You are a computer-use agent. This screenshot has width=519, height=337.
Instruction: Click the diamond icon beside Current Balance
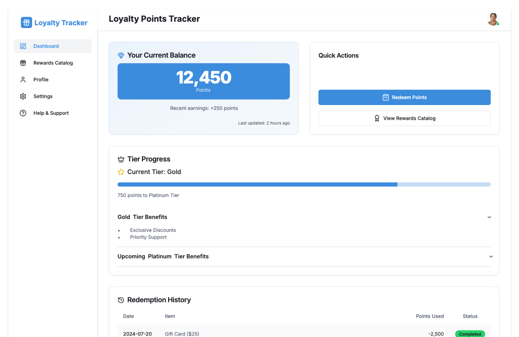click(121, 55)
